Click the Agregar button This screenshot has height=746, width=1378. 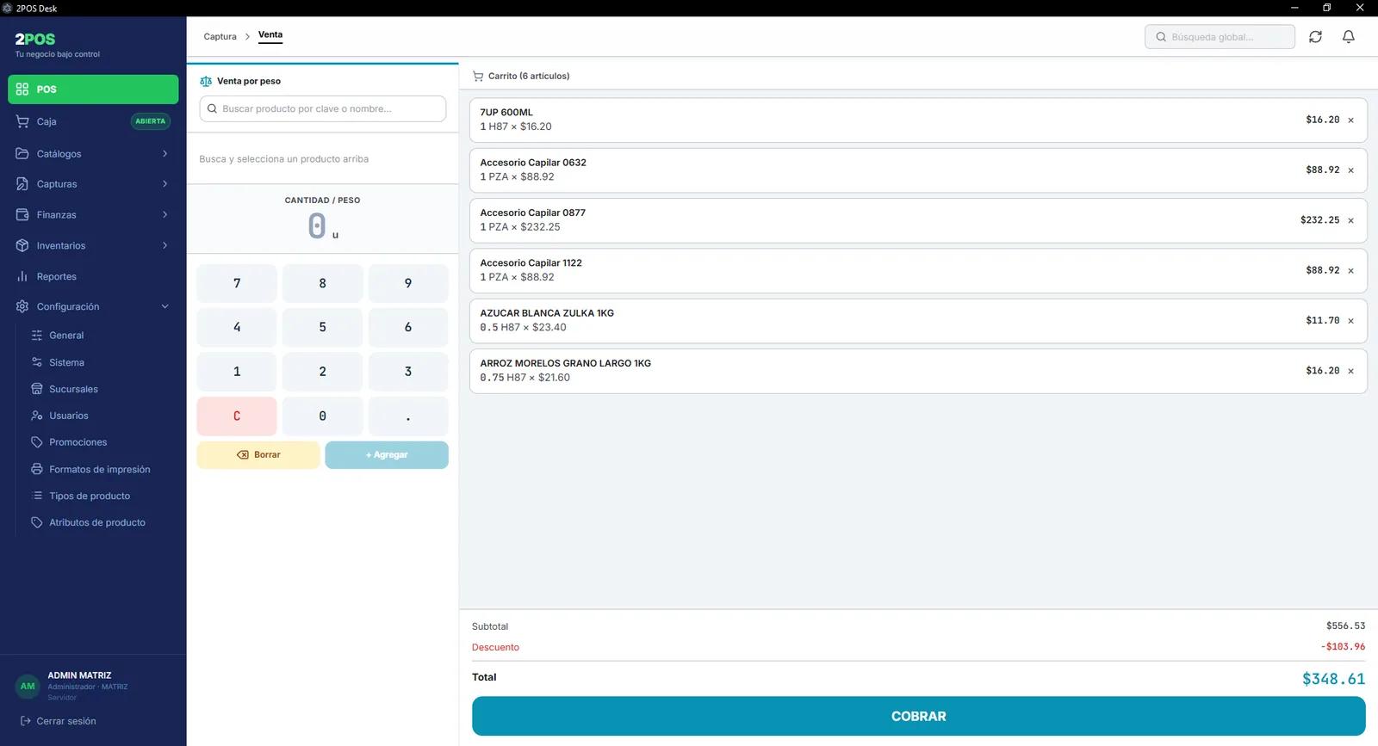click(x=387, y=455)
